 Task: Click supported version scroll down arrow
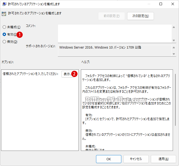[174, 54]
